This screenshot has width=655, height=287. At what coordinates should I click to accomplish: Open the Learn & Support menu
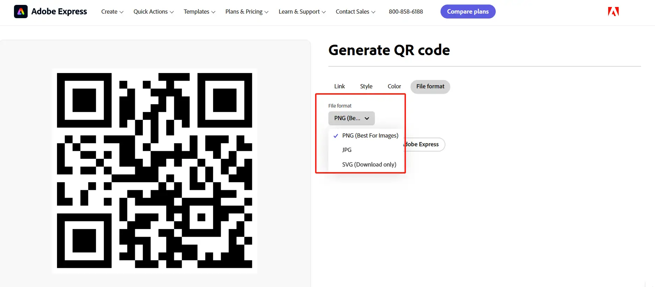pyautogui.click(x=302, y=12)
